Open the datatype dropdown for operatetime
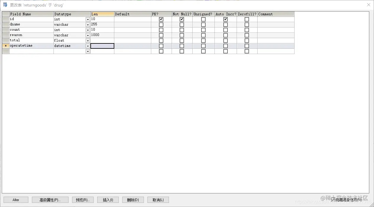The width and height of the screenshot is (374, 207). (88, 46)
